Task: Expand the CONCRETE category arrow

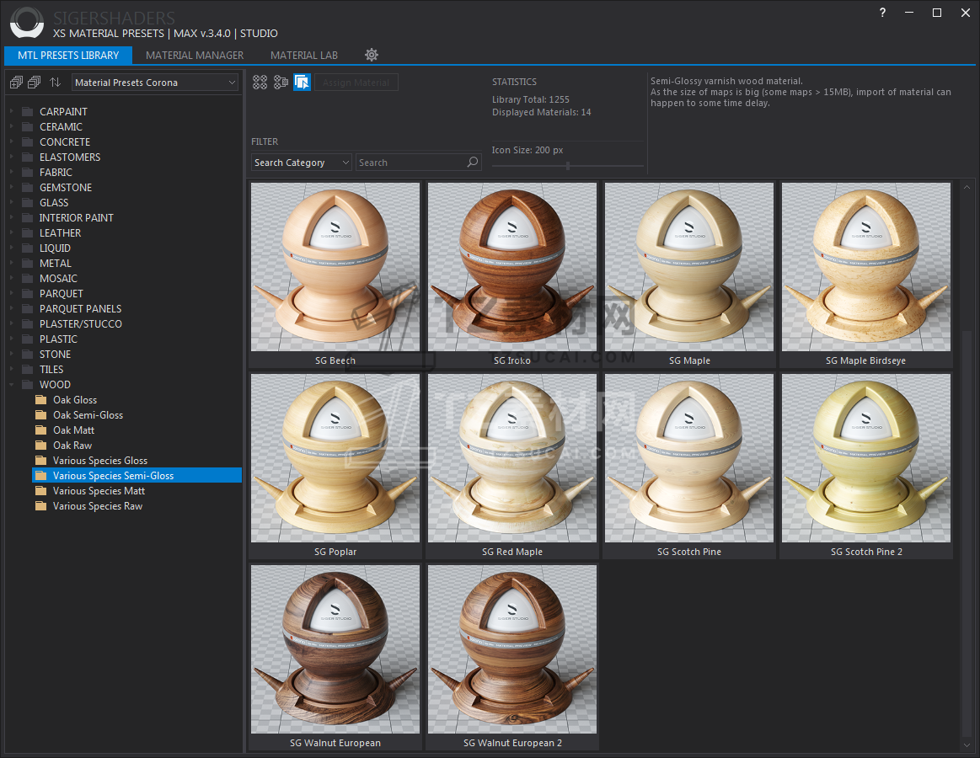Action: [11, 141]
